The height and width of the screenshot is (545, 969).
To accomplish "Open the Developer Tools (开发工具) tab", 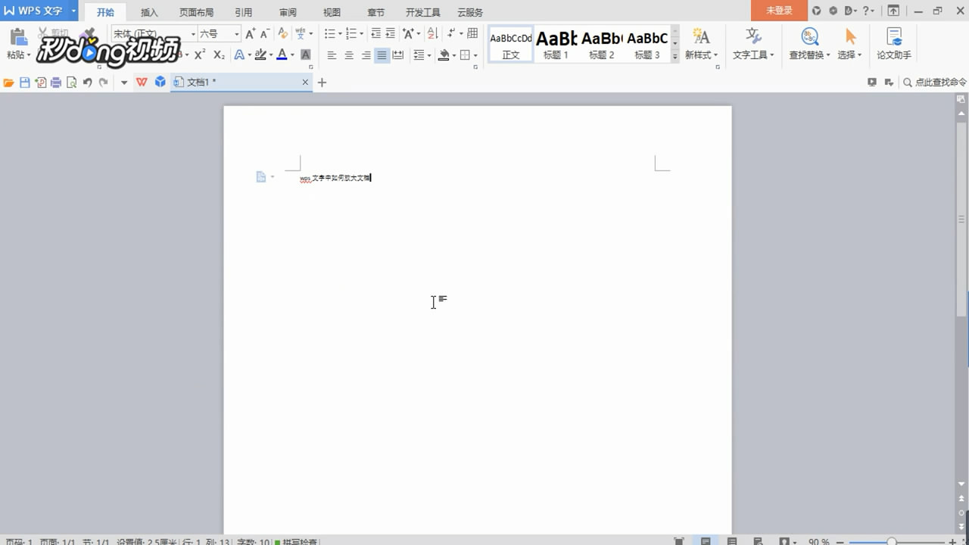I will (x=423, y=12).
